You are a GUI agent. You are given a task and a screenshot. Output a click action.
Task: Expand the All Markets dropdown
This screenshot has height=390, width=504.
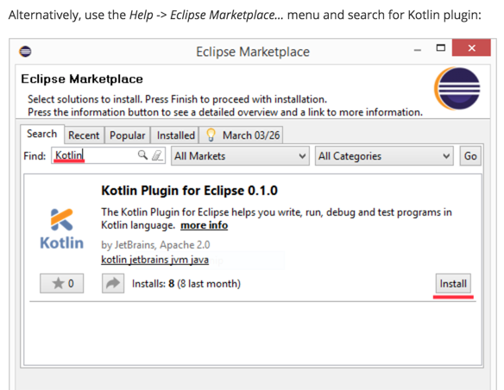point(240,156)
